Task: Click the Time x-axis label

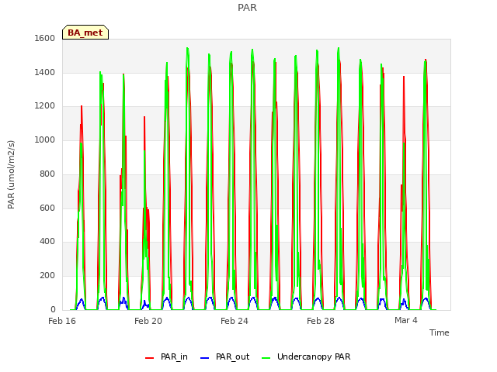Action: 440,332
